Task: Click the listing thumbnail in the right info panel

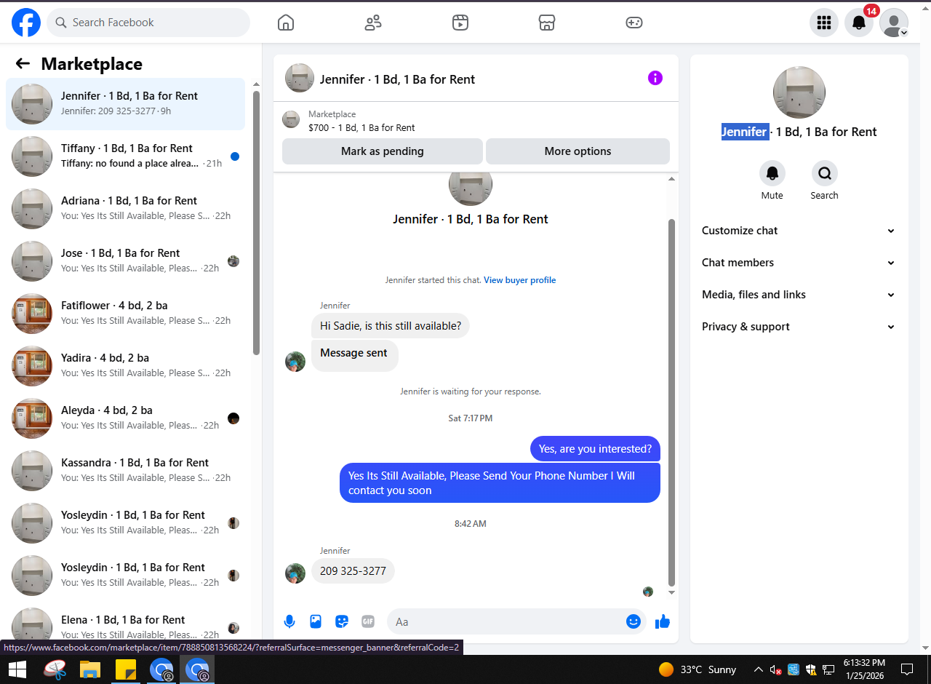Action: point(799,92)
